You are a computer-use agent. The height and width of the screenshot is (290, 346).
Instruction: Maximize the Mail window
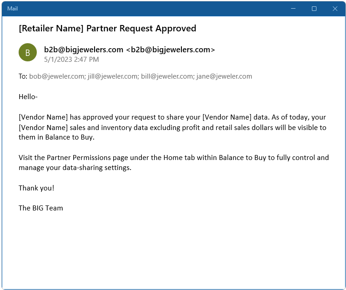coord(314,9)
